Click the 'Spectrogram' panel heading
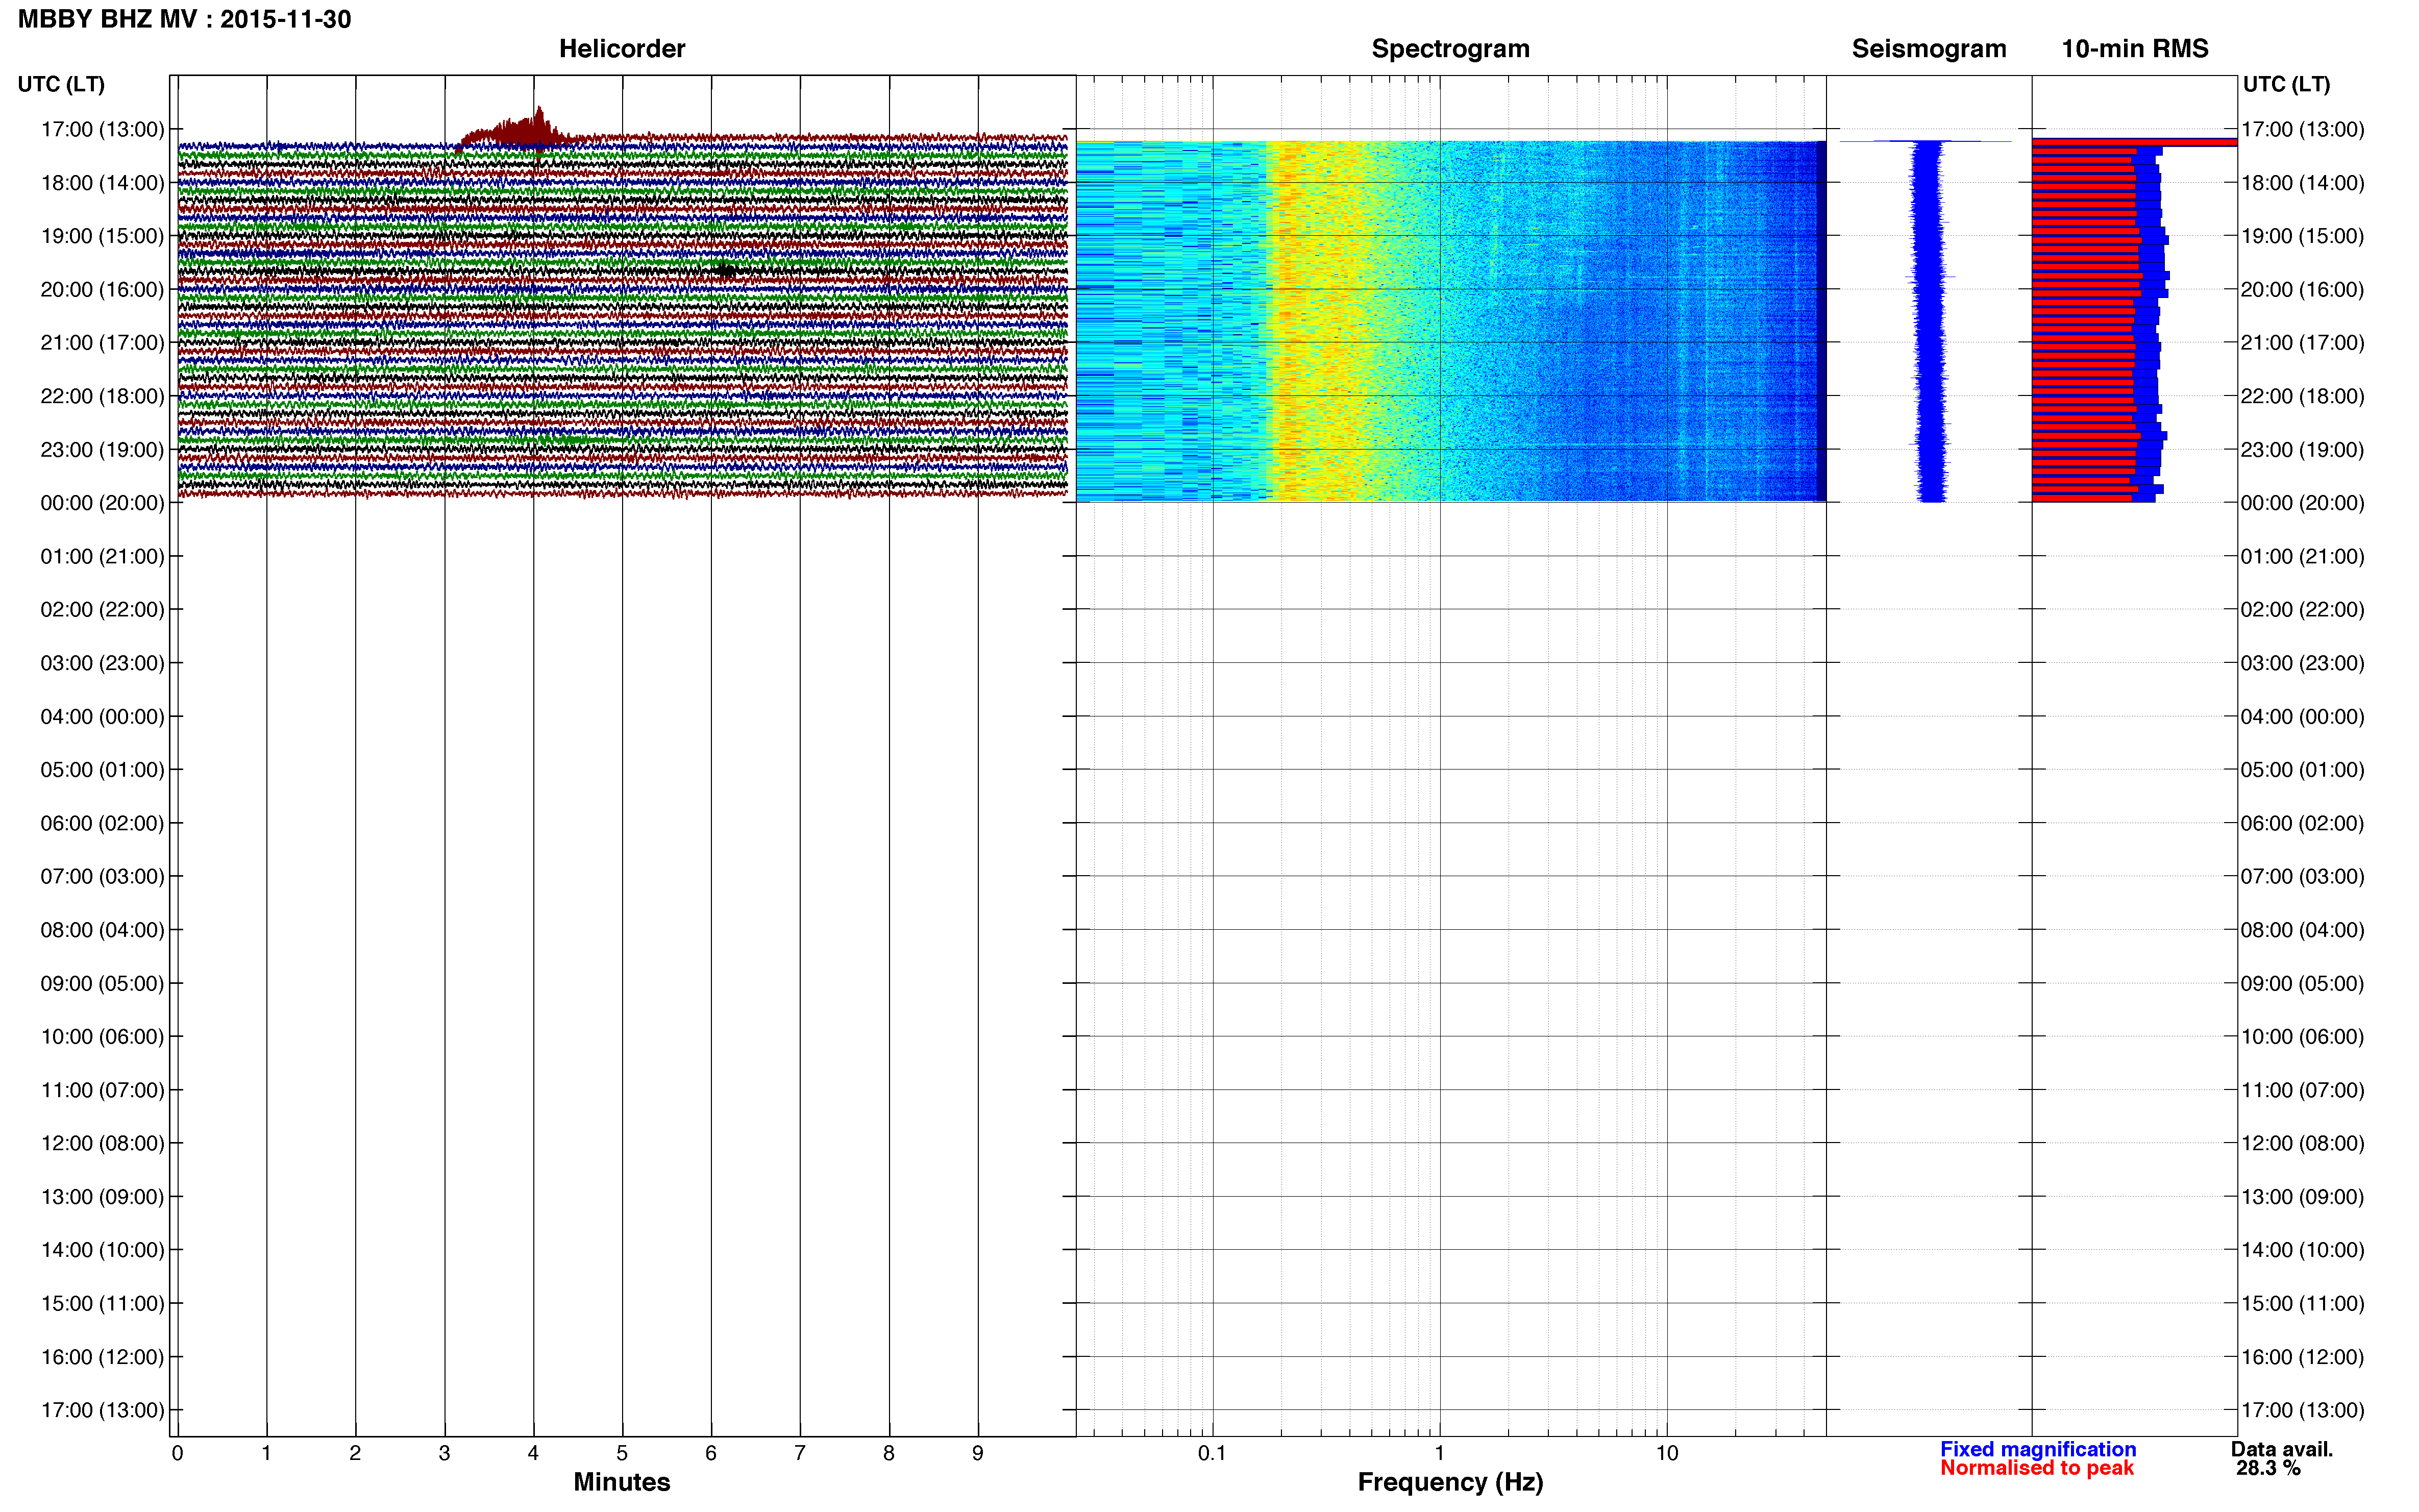Viewport: 2419px width, 1512px height. click(x=1450, y=48)
